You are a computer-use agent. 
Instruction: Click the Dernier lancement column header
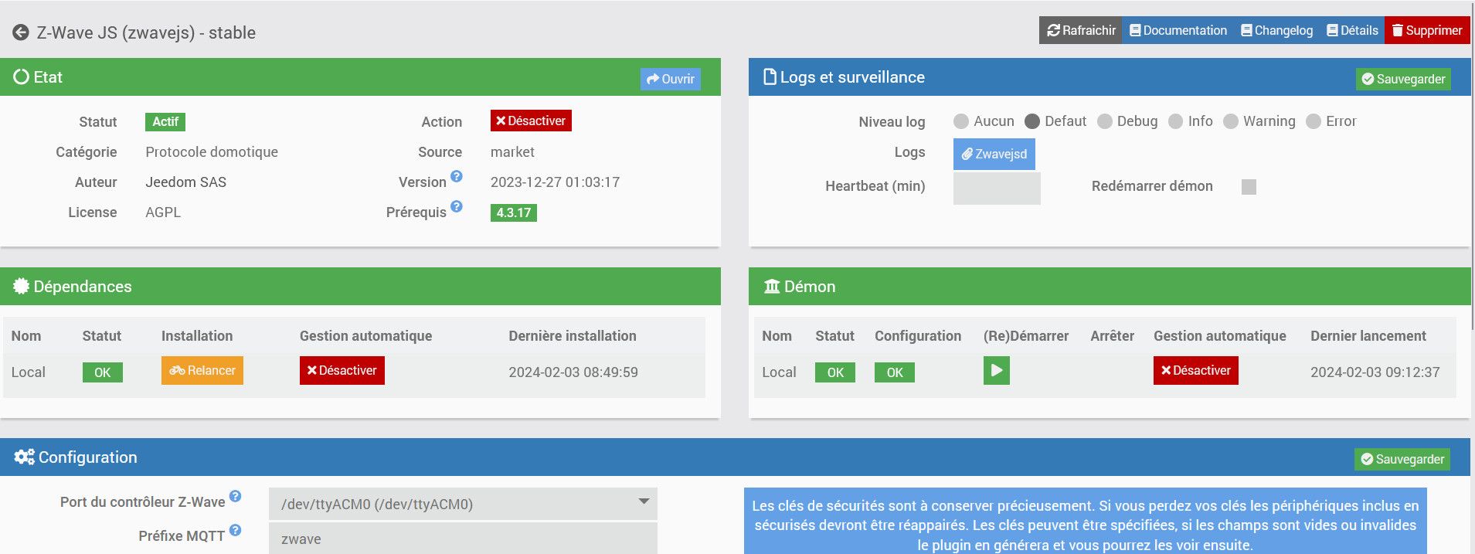(x=1368, y=336)
